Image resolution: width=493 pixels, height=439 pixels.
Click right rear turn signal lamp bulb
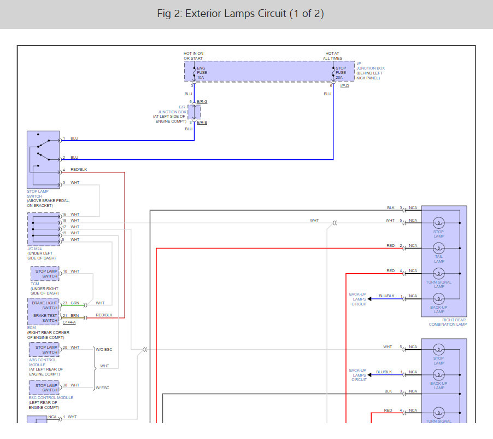click(x=438, y=273)
